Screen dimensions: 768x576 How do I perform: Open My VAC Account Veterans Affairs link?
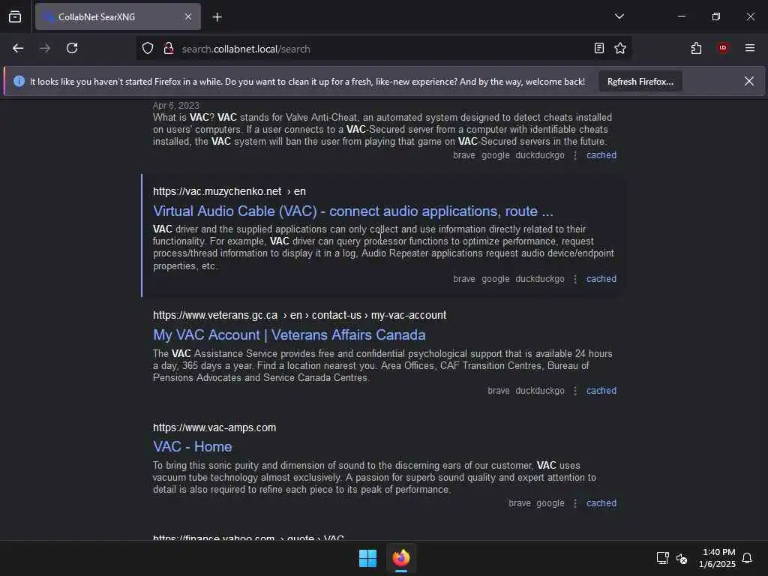click(x=289, y=335)
